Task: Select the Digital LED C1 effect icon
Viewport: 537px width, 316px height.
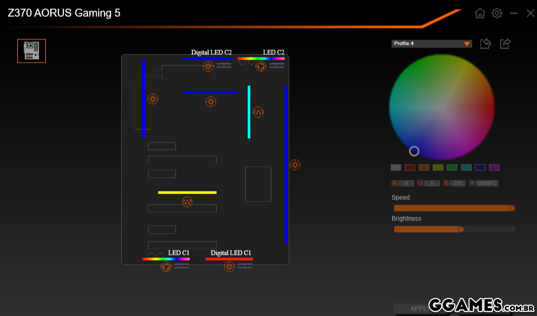Action: point(229,266)
